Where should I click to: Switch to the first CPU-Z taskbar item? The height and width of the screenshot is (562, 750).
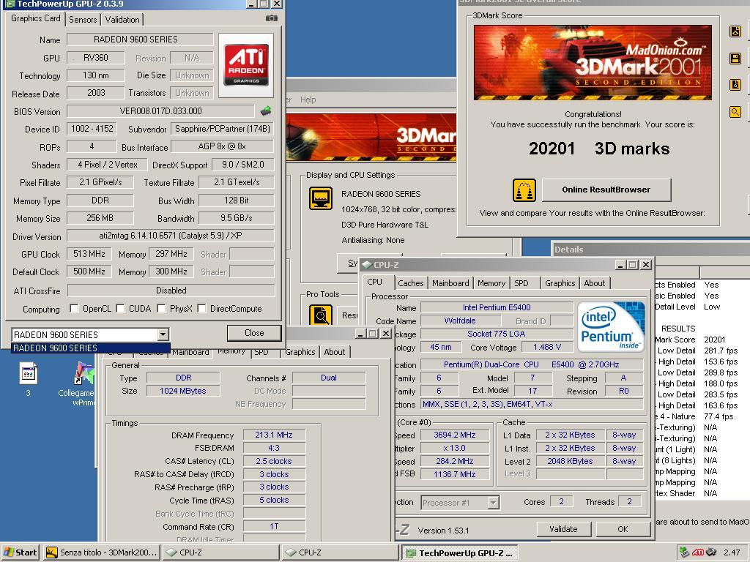click(x=220, y=552)
